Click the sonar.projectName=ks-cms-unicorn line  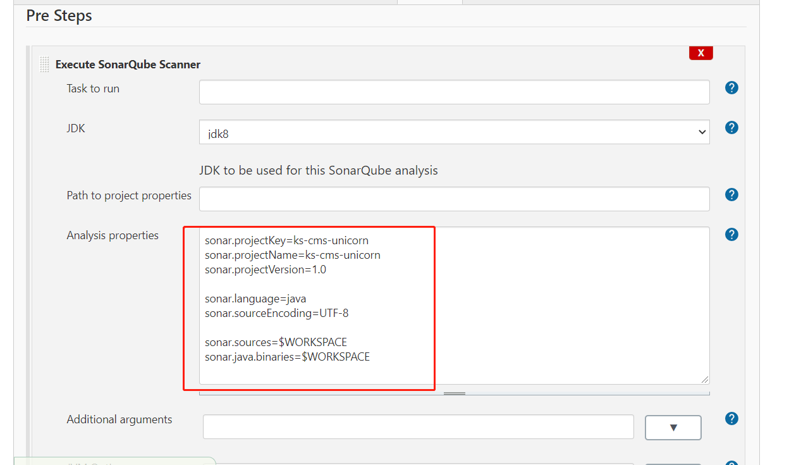click(293, 255)
